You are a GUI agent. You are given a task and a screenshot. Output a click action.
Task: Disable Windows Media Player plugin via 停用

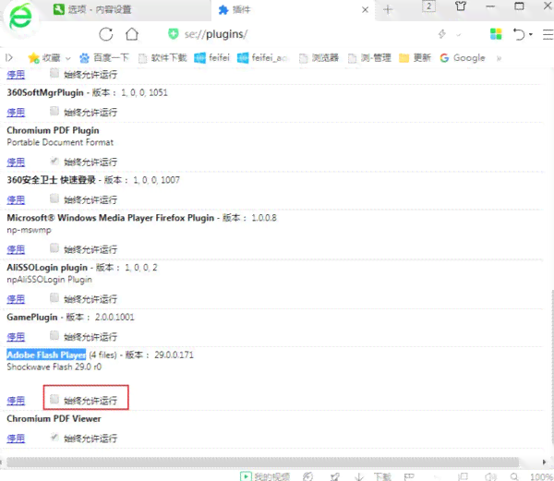pos(16,250)
